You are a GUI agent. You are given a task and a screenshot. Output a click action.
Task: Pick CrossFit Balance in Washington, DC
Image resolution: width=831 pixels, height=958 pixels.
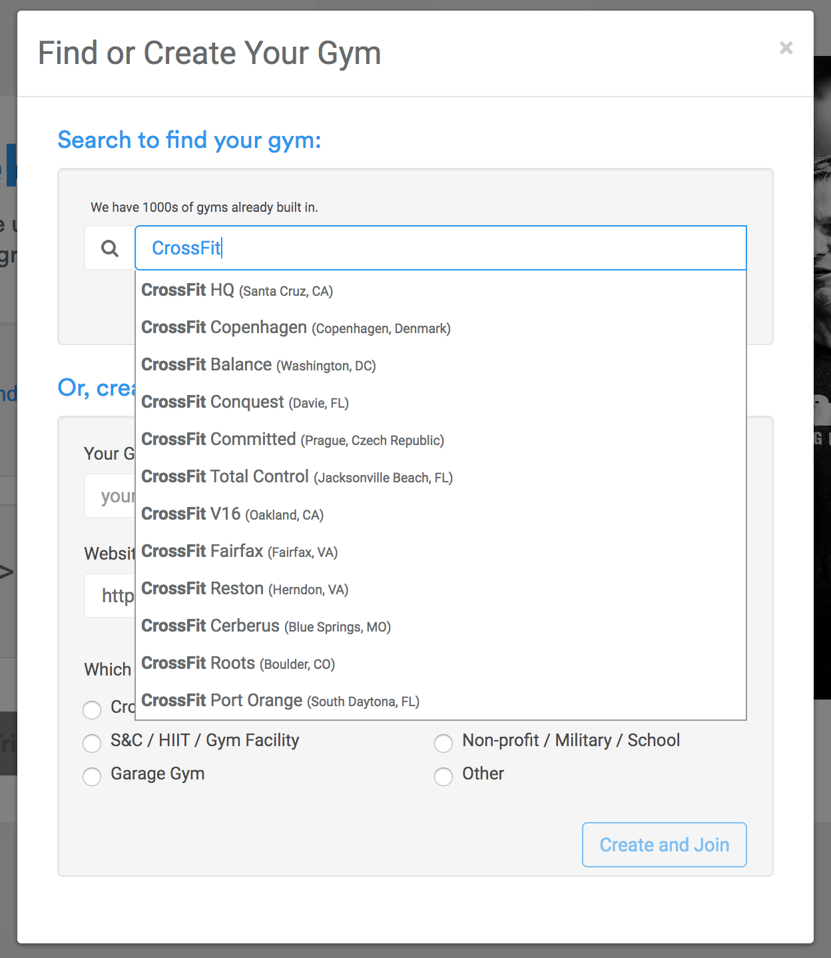pyautogui.click(x=258, y=365)
